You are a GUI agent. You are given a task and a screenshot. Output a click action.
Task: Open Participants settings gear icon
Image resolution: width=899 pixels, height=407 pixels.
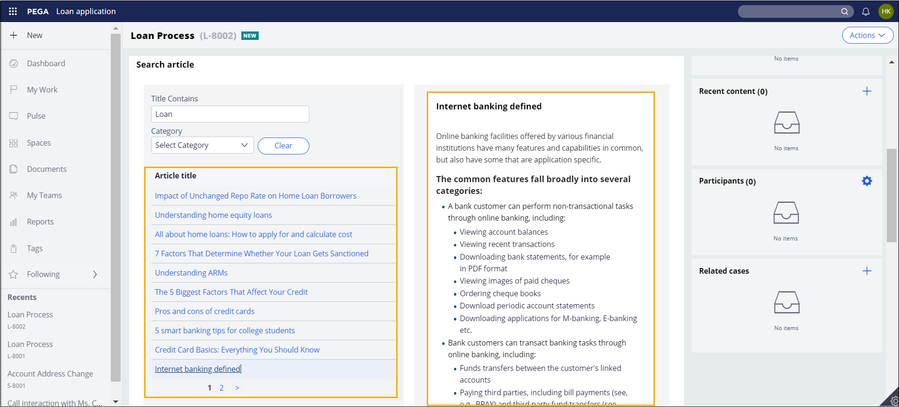(867, 181)
